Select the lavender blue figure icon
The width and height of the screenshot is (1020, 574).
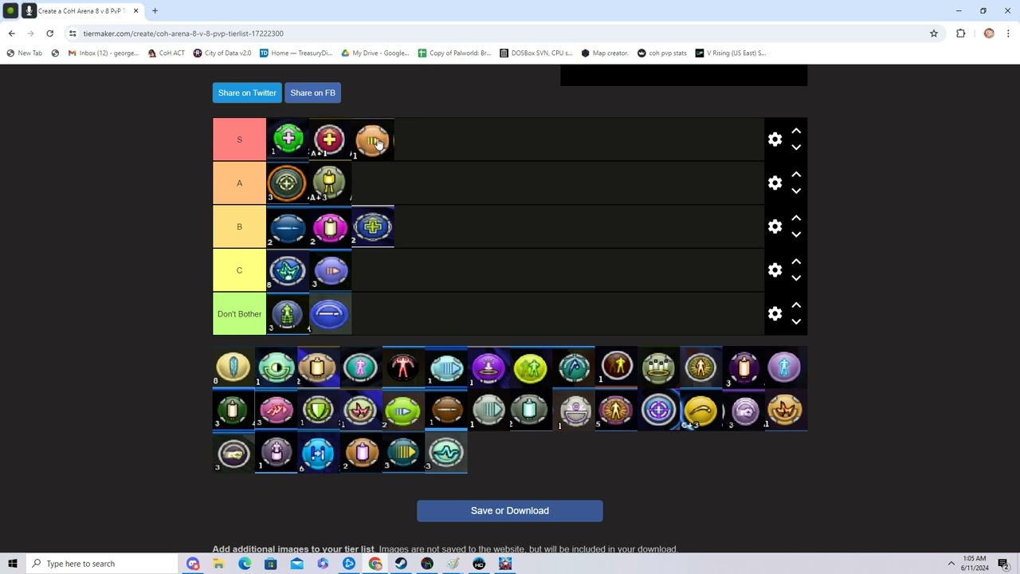pos(785,367)
